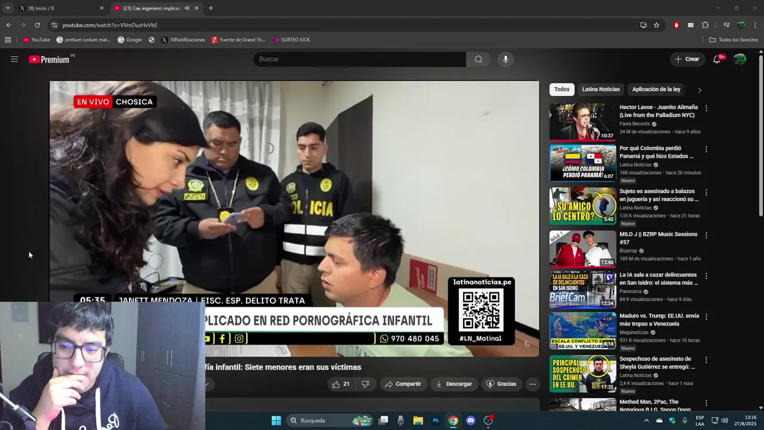Click the search magnifier button
The width and height of the screenshot is (764, 430).
[479, 59]
